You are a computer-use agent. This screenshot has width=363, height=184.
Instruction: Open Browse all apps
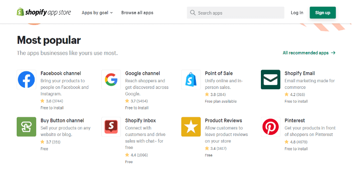(x=137, y=13)
